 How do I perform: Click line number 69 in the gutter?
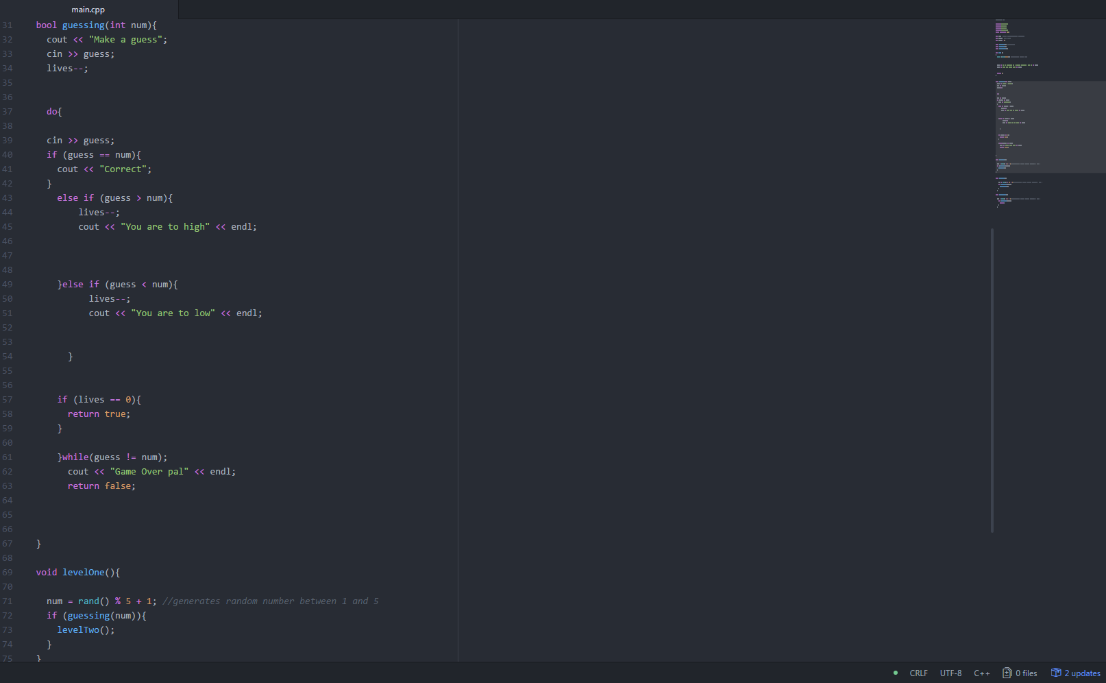(x=8, y=573)
